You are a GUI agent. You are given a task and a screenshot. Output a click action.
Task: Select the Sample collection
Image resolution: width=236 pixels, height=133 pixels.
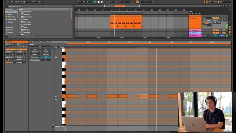coord(11,22)
